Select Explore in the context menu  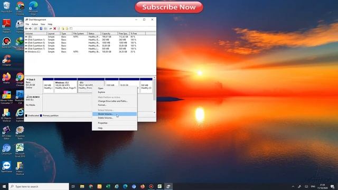tap(115, 92)
